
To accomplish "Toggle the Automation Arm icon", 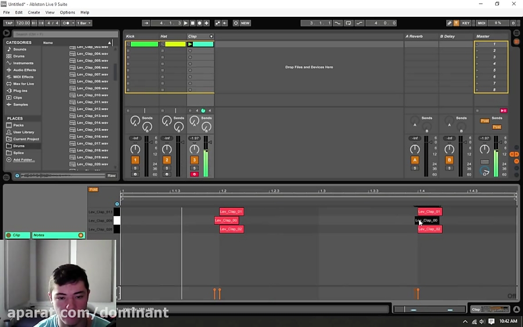I will click(x=217, y=23).
